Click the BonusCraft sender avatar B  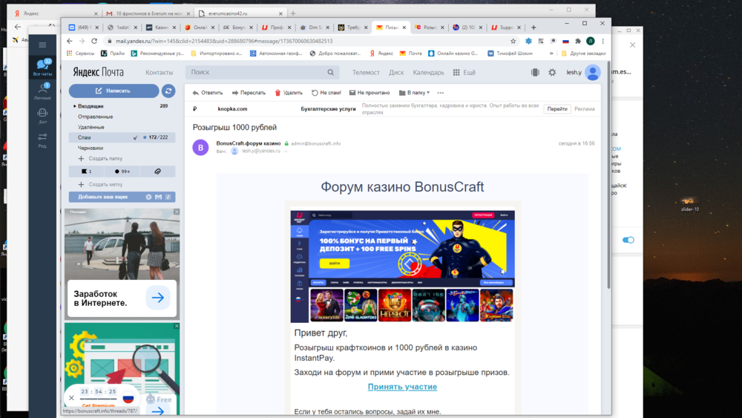pos(200,147)
